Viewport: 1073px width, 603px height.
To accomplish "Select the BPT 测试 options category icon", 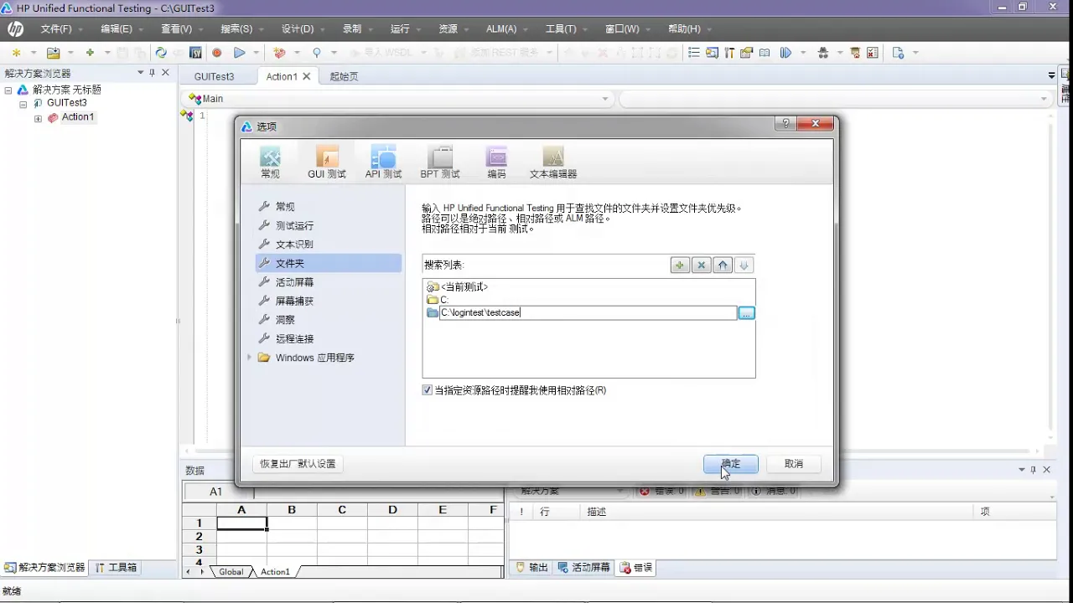I will pos(440,162).
